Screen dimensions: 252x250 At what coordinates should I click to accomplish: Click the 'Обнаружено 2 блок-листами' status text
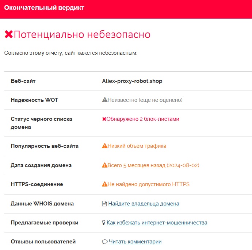coord(143,119)
